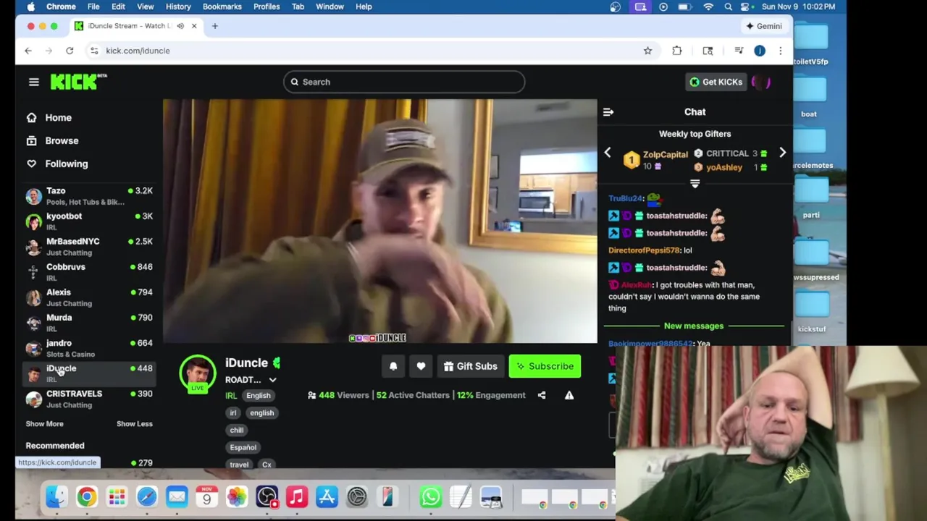Share the stream using the share icon

click(542, 395)
